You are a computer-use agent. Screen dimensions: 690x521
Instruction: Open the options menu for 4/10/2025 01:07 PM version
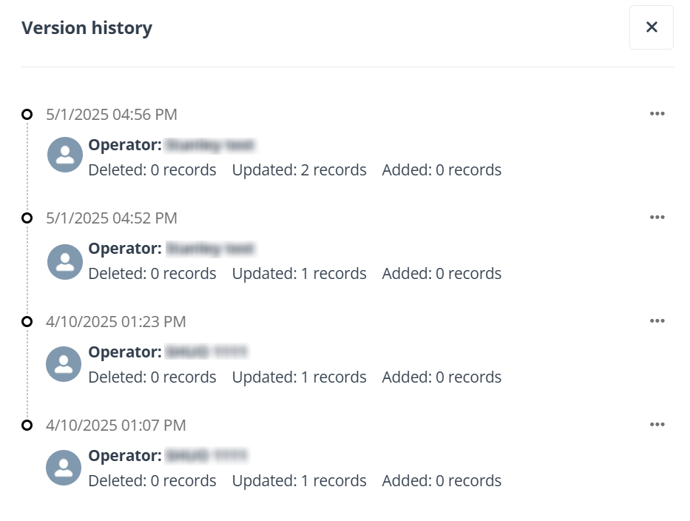[657, 424]
